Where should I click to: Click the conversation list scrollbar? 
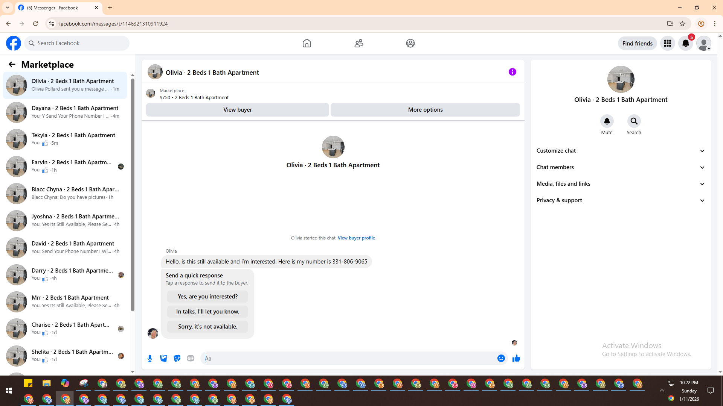(x=133, y=195)
